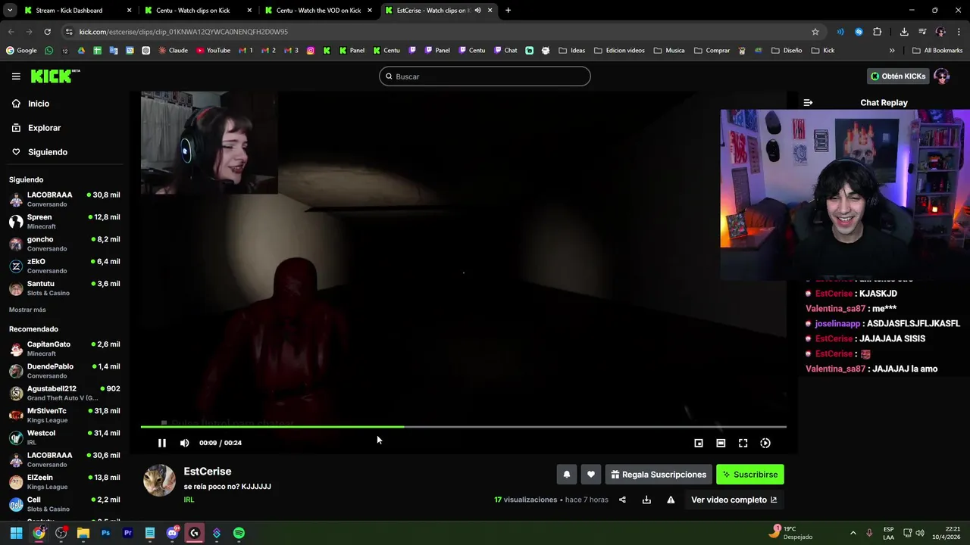Open a new browser tab
Image resolution: width=970 pixels, height=545 pixels.
tap(508, 11)
